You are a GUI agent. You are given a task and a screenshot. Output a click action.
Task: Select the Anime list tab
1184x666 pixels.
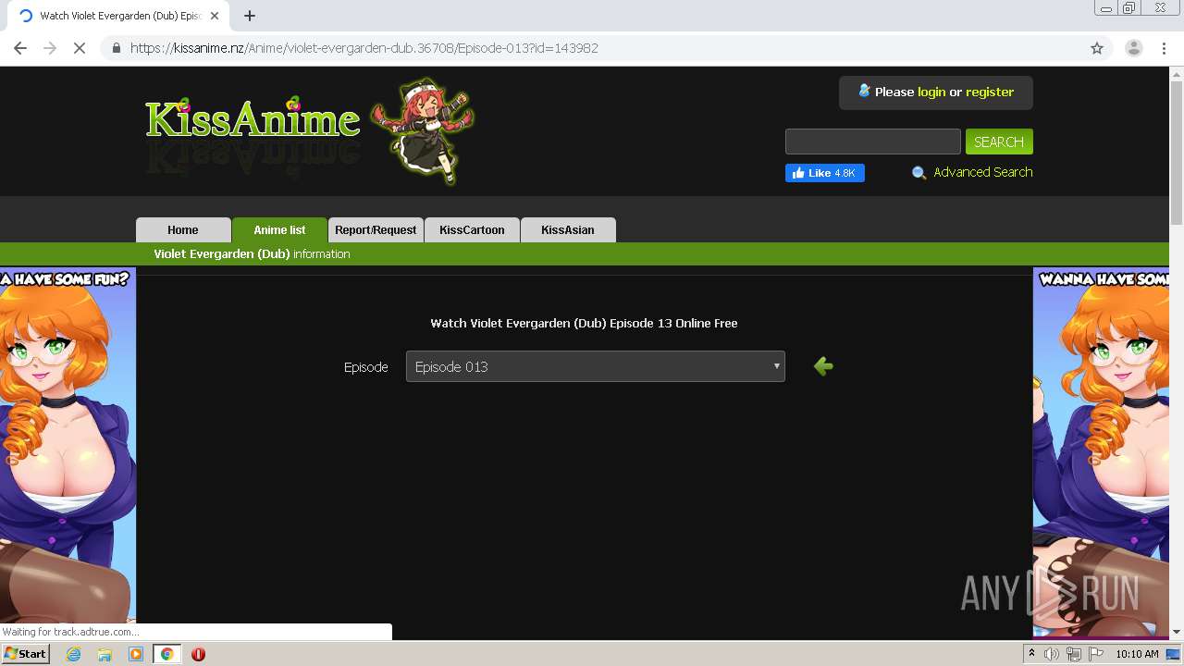click(279, 230)
